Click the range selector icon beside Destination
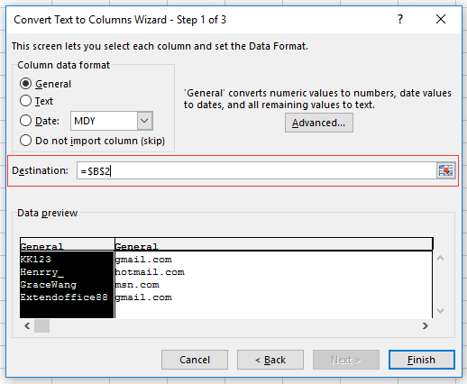The width and height of the screenshot is (467, 384). pyautogui.click(x=446, y=170)
